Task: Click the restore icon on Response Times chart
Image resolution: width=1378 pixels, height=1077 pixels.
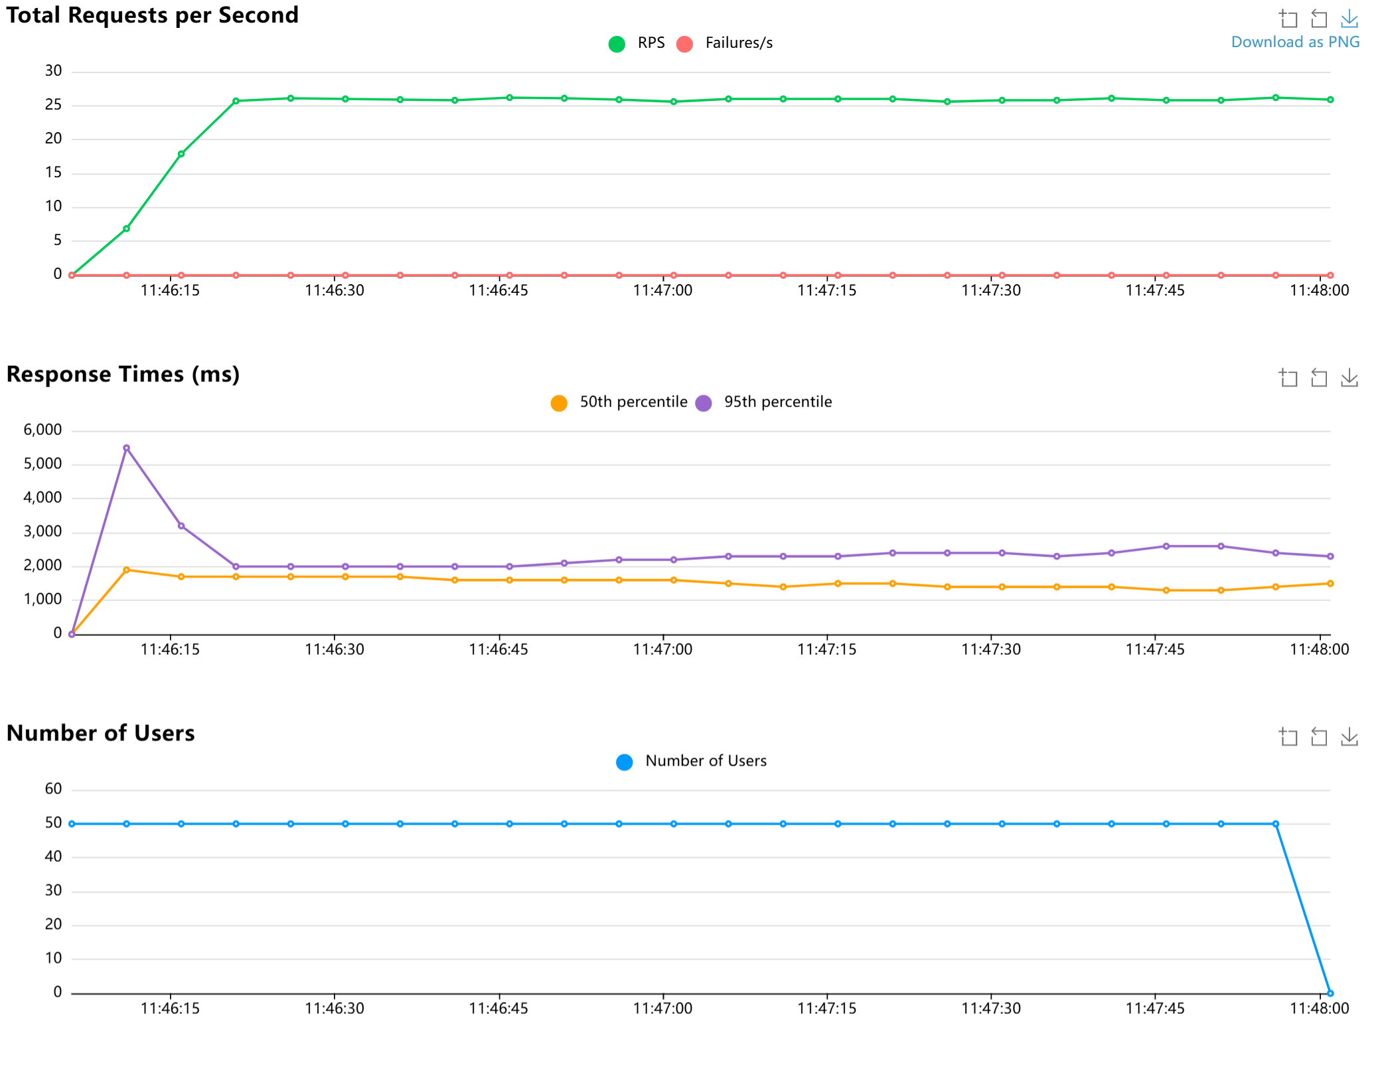Action: pyautogui.click(x=1319, y=377)
